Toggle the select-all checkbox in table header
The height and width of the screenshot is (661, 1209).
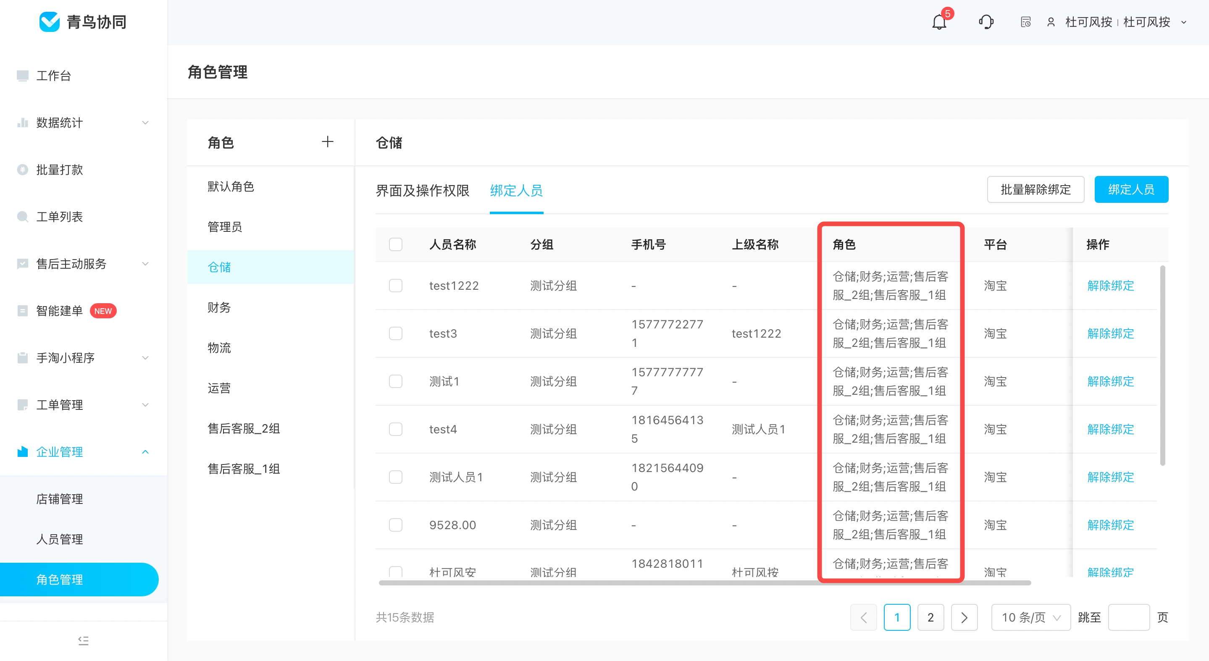396,244
